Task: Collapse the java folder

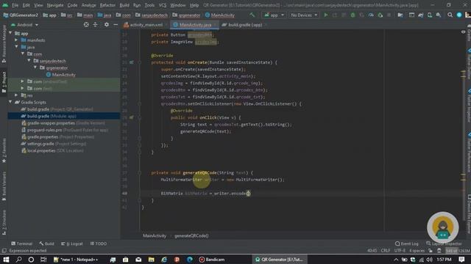Action: [x=16, y=47]
